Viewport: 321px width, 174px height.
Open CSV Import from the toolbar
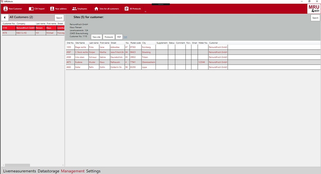tap(31, 9)
